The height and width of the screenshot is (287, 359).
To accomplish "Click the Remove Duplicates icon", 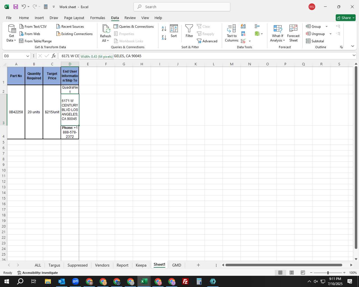I will pyautogui.click(x=243, y=34).
